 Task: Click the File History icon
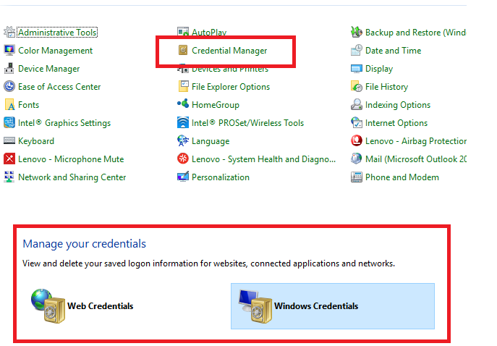(x=357, y=86)
